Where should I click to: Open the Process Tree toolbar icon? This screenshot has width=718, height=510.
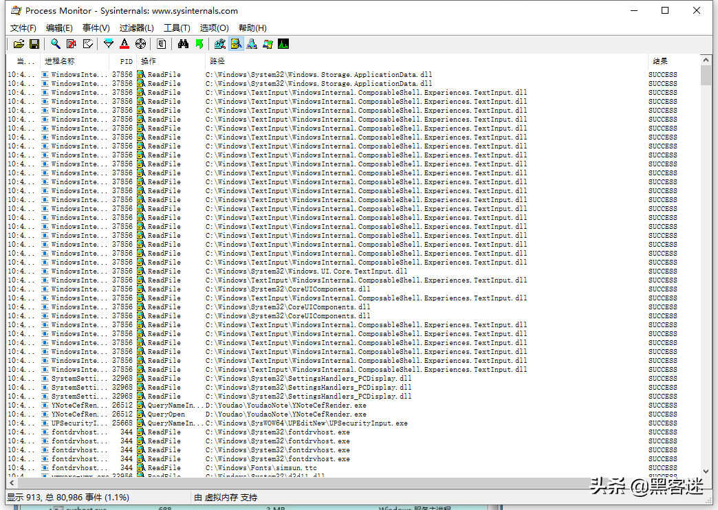(x=161, y=44)
